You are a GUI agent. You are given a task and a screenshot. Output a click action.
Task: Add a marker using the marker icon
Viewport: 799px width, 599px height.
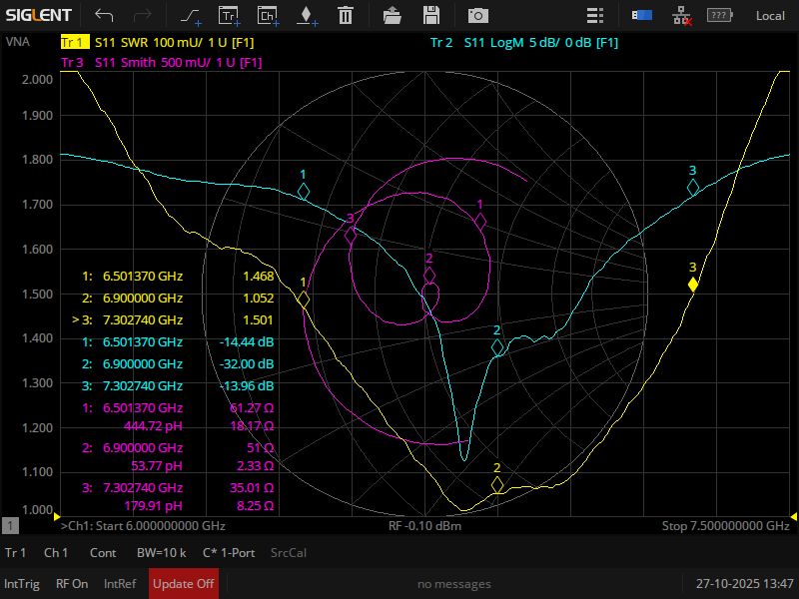306,15
